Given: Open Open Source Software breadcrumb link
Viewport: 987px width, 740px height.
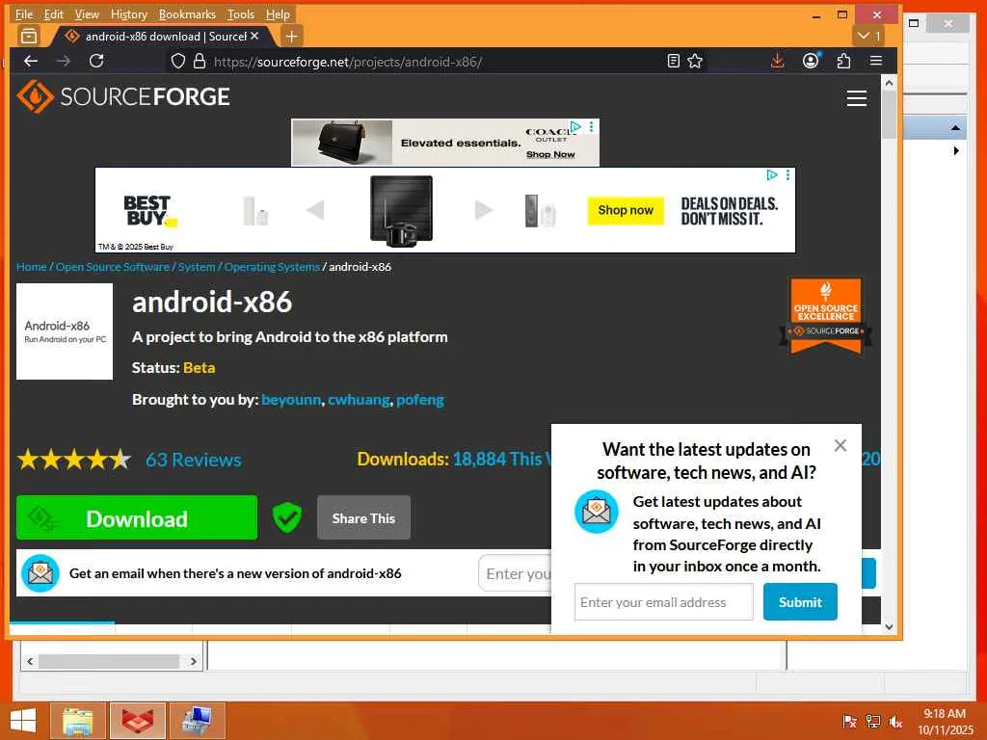Looking at the screenshot, I should (113, 267).
